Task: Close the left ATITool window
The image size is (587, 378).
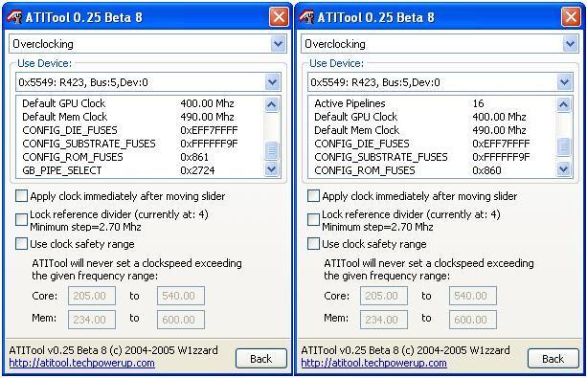Action: click(x=279, y=17)
